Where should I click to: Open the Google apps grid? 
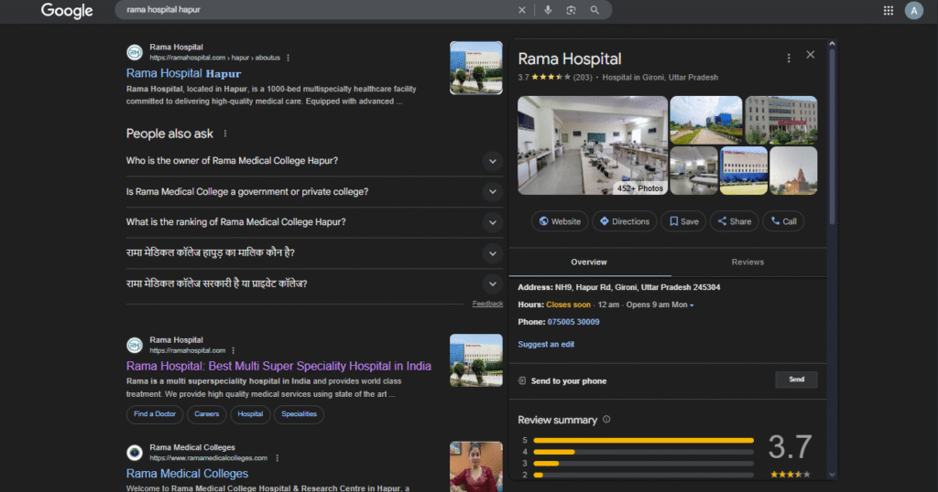tap(888, 10)
